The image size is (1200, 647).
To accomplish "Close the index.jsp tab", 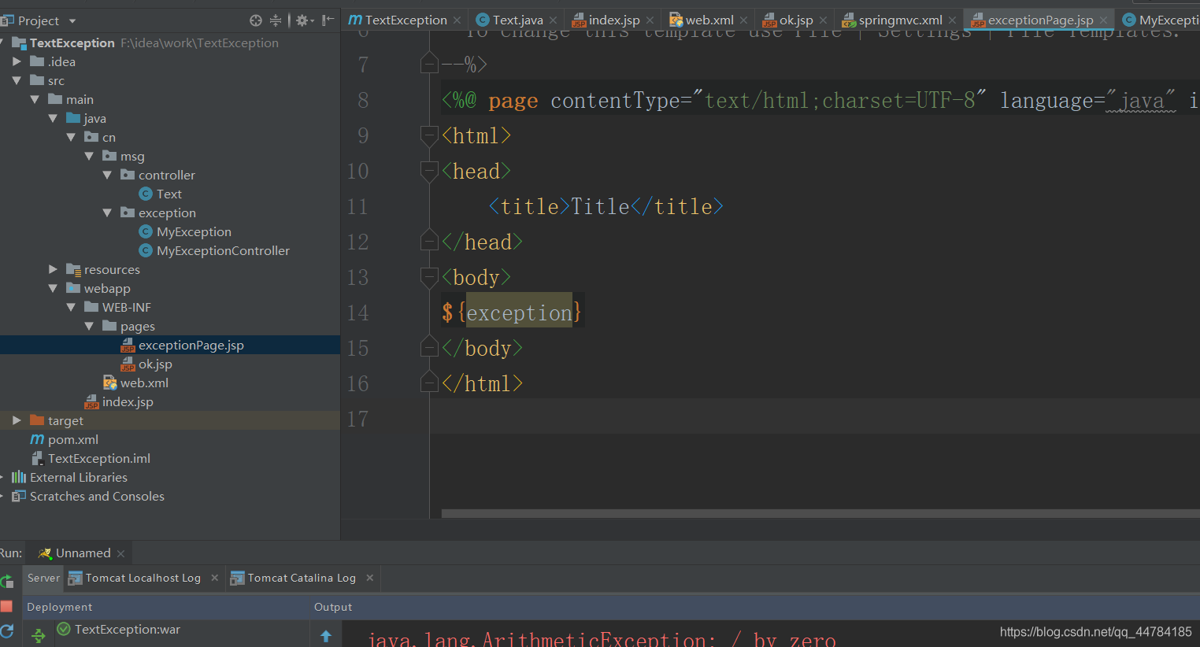I will (650, 20).
